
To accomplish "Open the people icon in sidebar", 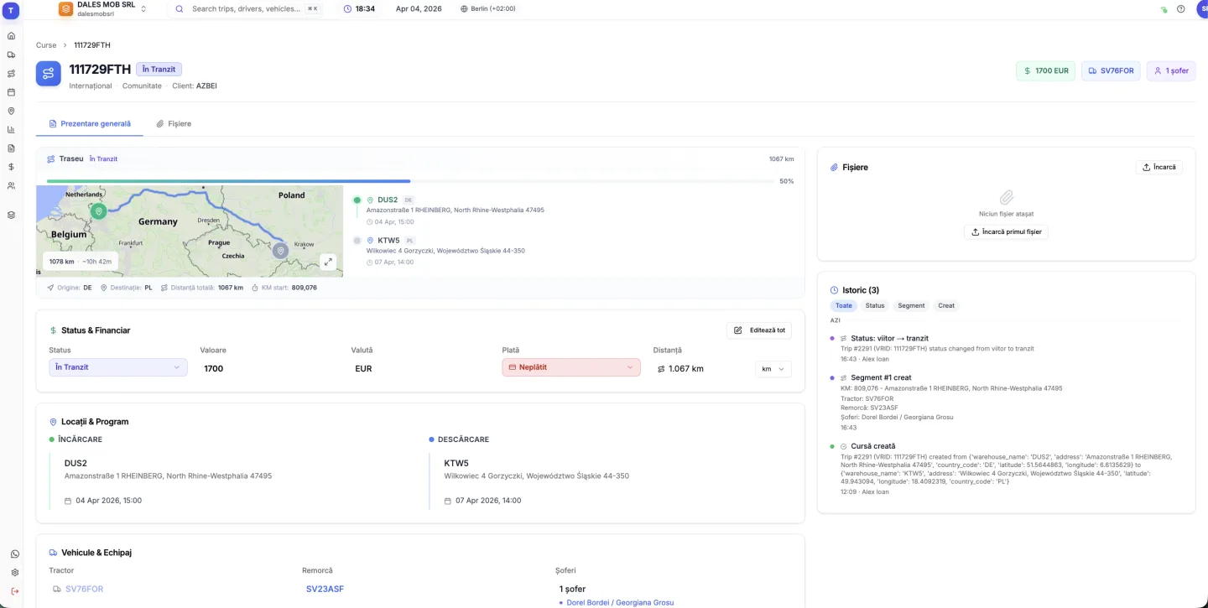I will click(x=11, y=186).
